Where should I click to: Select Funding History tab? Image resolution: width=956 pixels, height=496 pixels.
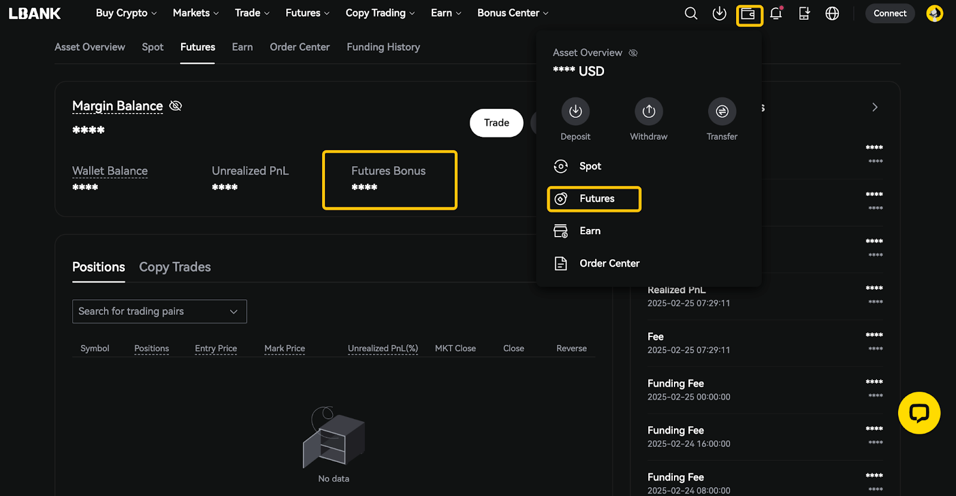pos(383,47)
